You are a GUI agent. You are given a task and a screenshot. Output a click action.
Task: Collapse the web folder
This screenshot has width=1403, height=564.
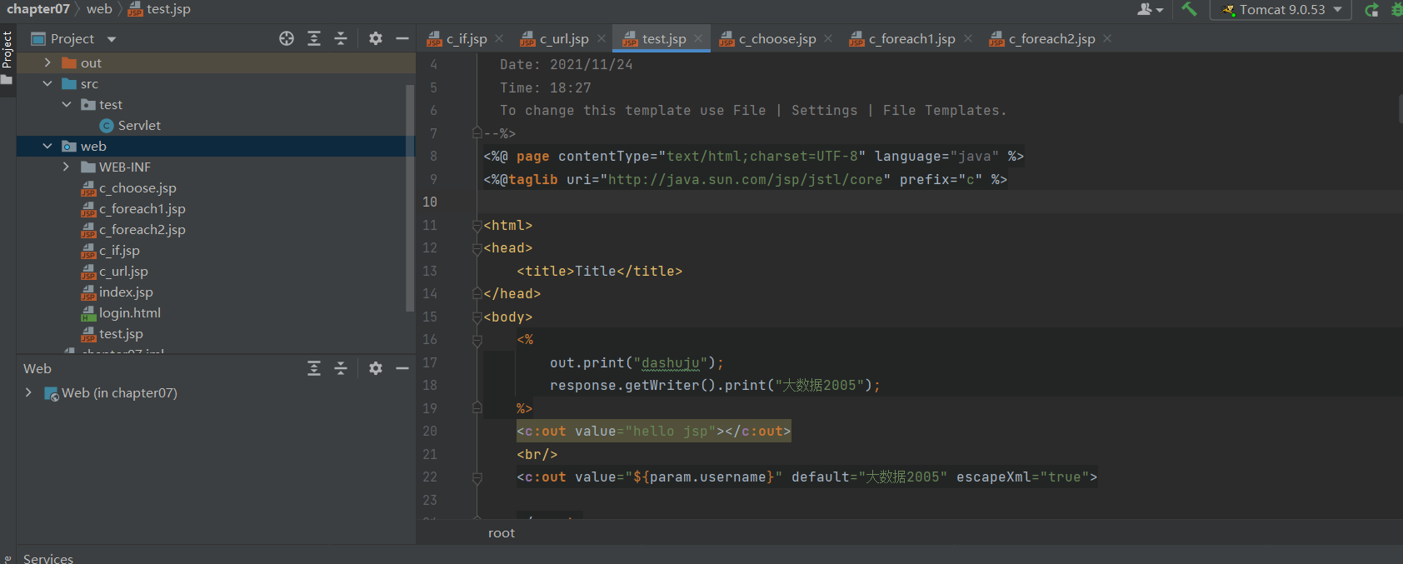[47, 146]
